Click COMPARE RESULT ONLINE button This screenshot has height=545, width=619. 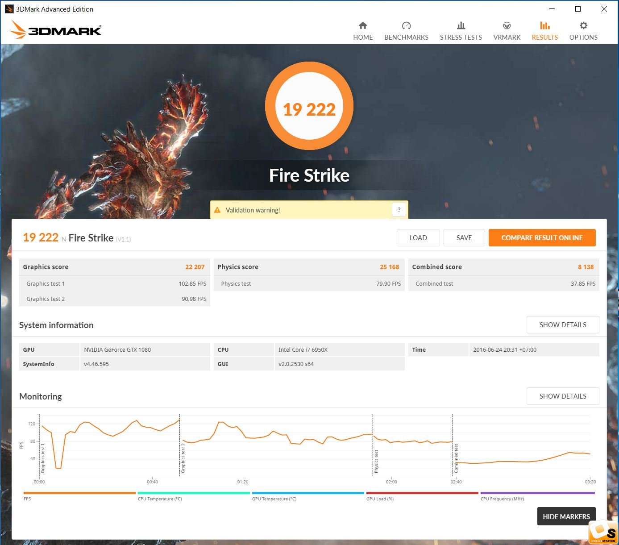[542, 238]
